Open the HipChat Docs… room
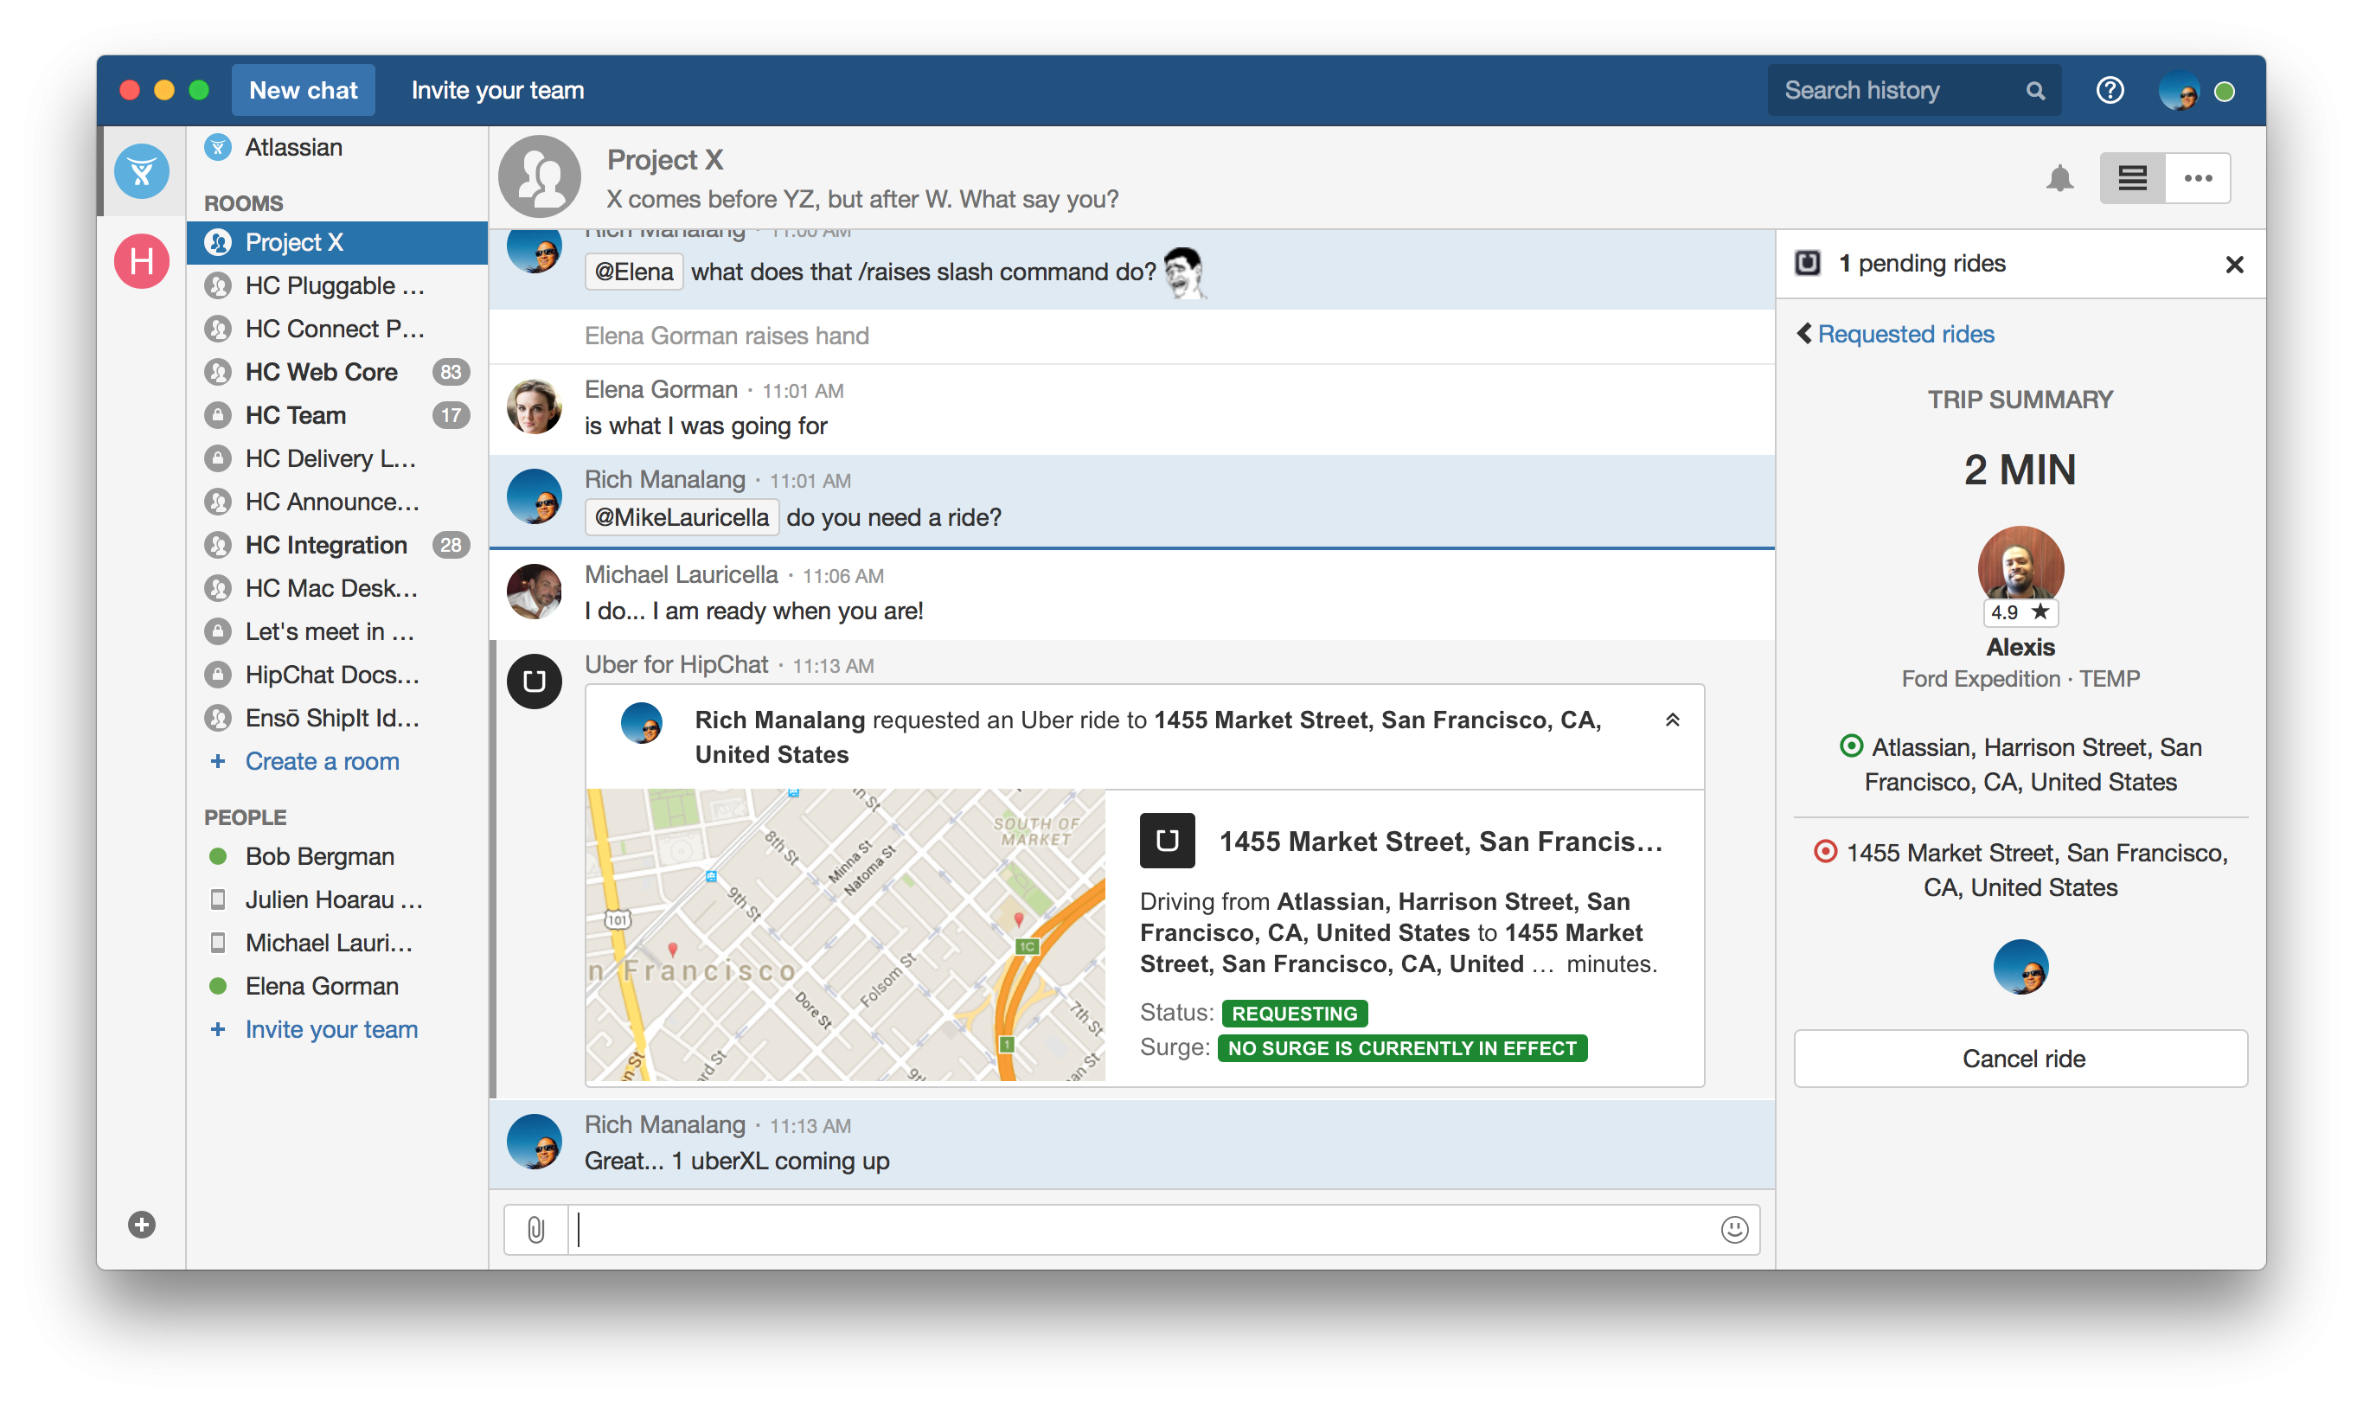The height and width of the screenshot is (1408, 2363). 337,675
